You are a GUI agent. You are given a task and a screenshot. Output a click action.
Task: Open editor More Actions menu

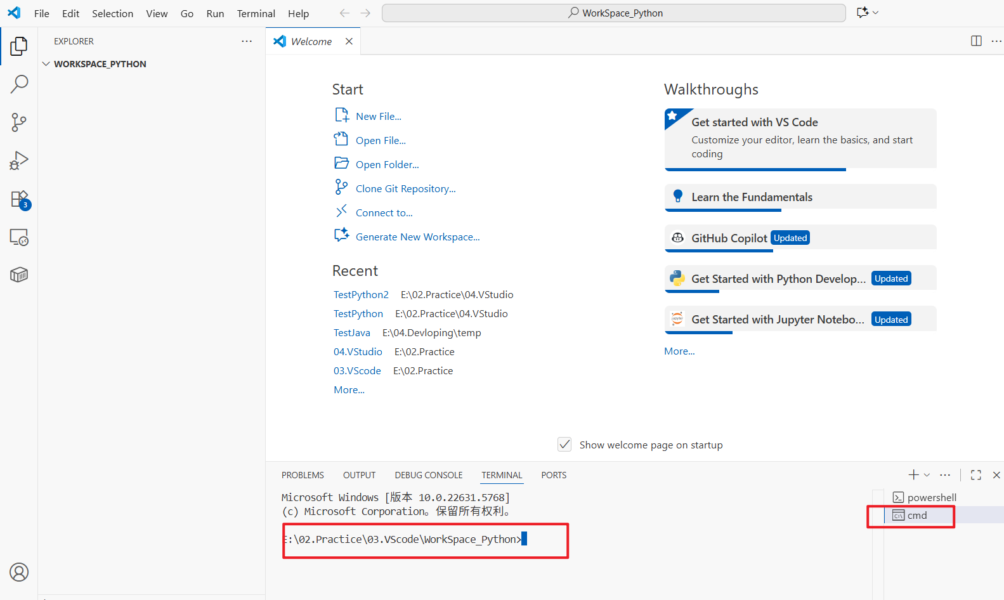pyautogui.click(x=996, y=41)
